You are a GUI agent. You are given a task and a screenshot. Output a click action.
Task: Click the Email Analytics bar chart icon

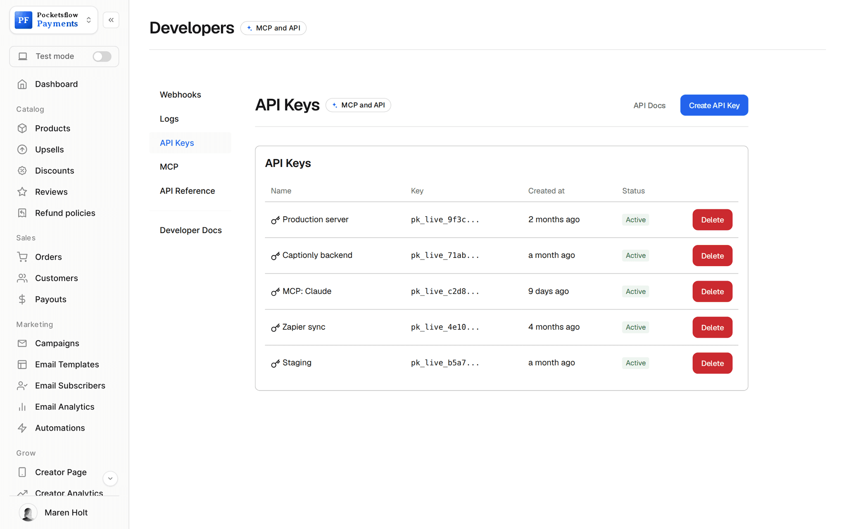pos(22,407)
